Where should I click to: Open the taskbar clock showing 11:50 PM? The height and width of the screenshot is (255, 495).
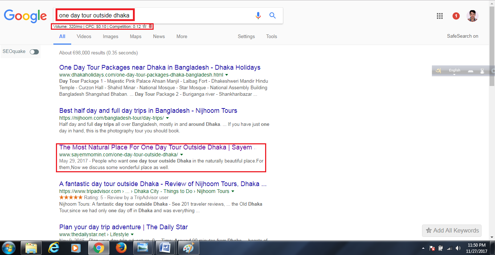click(x=476, y=248)
